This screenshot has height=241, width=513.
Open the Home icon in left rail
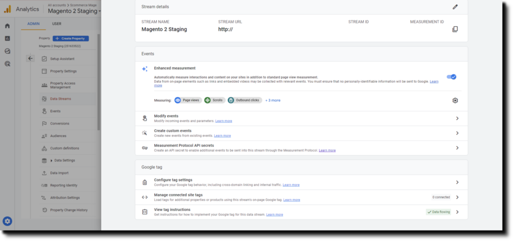(7, 26)
